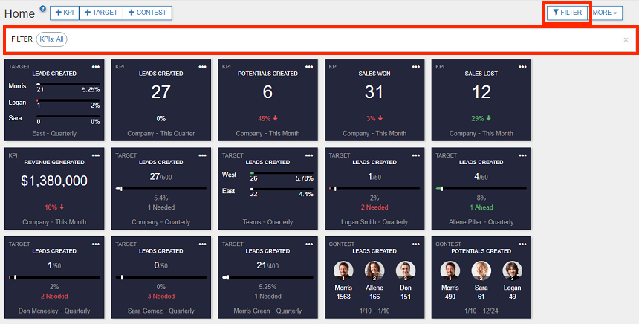Click the 27/500 Company Quarterly progress bar
Viewport: 639px width, 324px height.
[161, 189]
